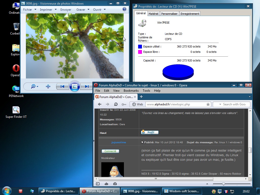
Task: Switch to the Personnaliser tab
Action: [x=169, y=14]
